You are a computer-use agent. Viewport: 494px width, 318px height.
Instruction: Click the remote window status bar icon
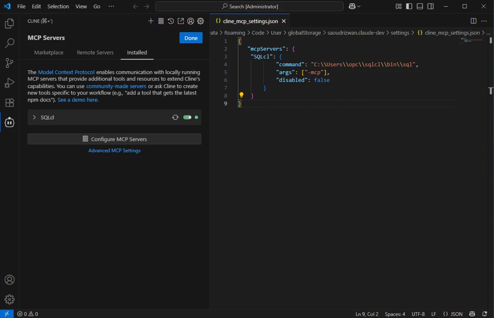tap(7, 314)
